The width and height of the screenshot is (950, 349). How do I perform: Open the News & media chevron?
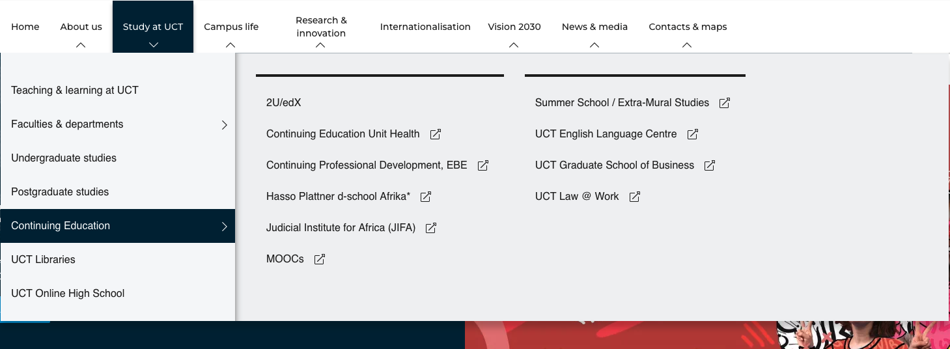(594, 45)
